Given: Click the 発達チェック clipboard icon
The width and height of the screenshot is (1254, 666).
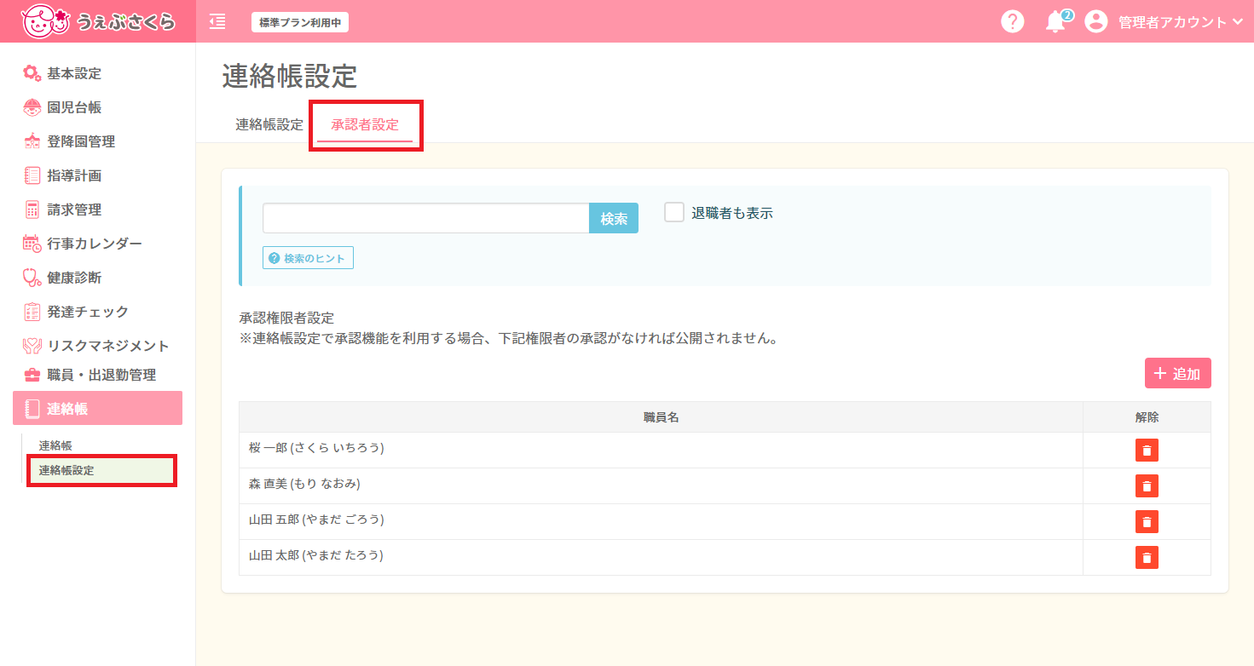Looking at the screenshot, I should click(x=32, y=312).
